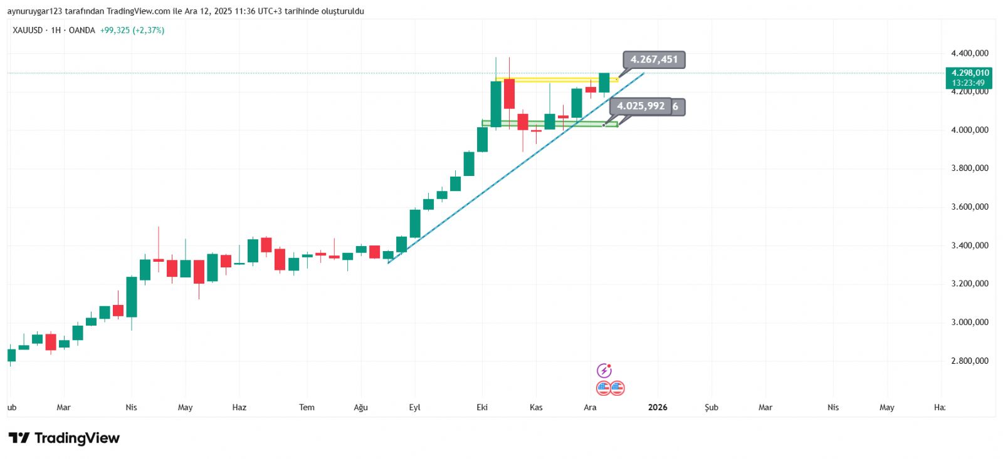
Task: Click the partially hidden callout ending in 6
Action: click(x=678, y=106)
